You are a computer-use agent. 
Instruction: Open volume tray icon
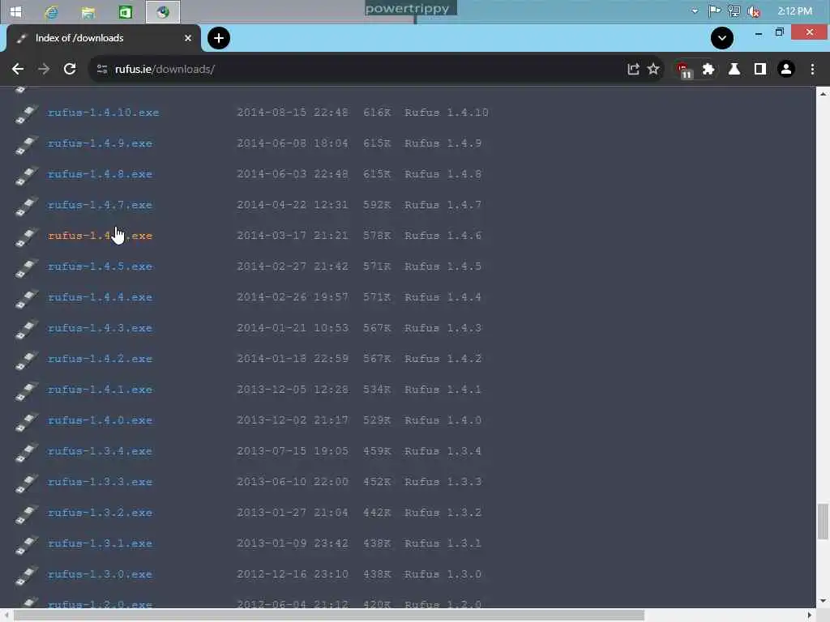(754, 11)
